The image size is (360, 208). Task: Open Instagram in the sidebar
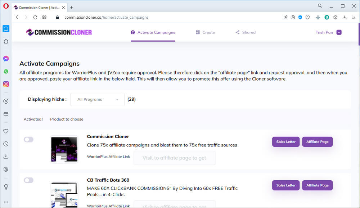pos(6,84)
